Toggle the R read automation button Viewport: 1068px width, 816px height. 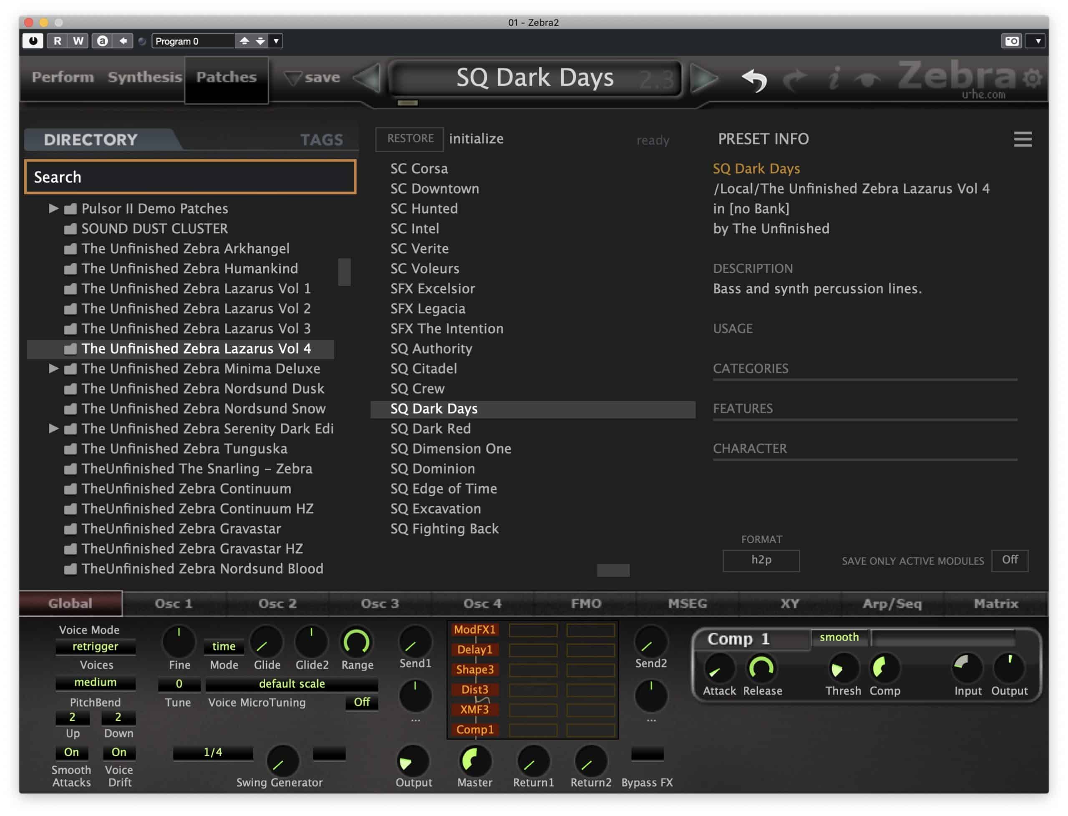tap(57, 41)
